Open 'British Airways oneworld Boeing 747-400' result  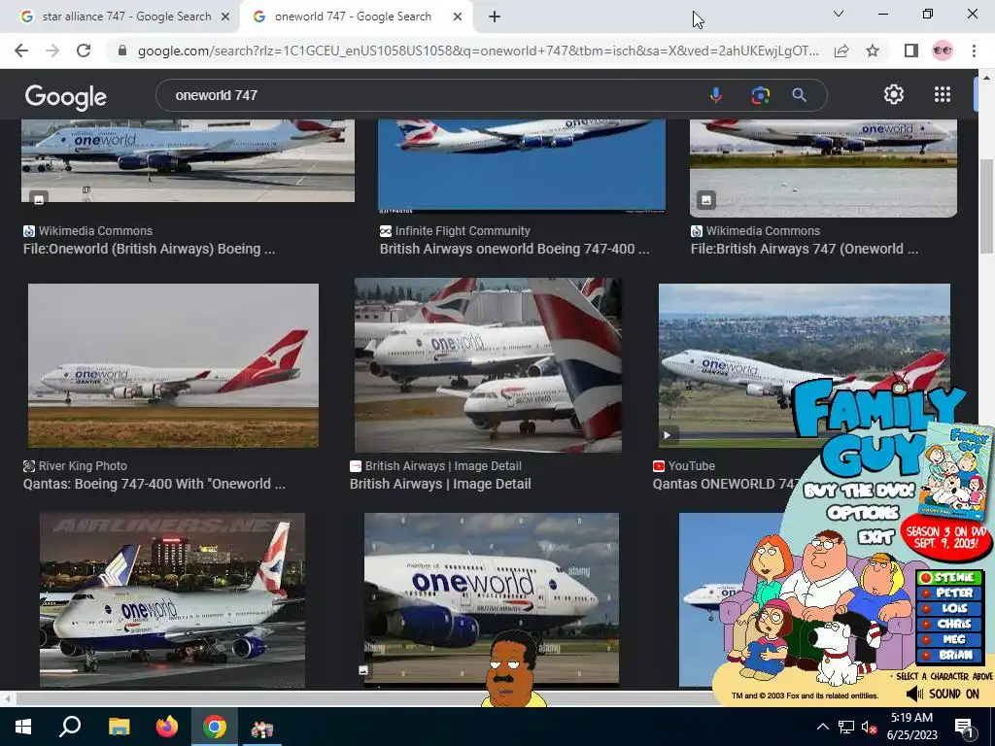click(515, 249)
